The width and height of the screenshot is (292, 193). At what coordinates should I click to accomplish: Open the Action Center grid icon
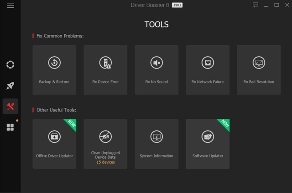coord(10,127)
